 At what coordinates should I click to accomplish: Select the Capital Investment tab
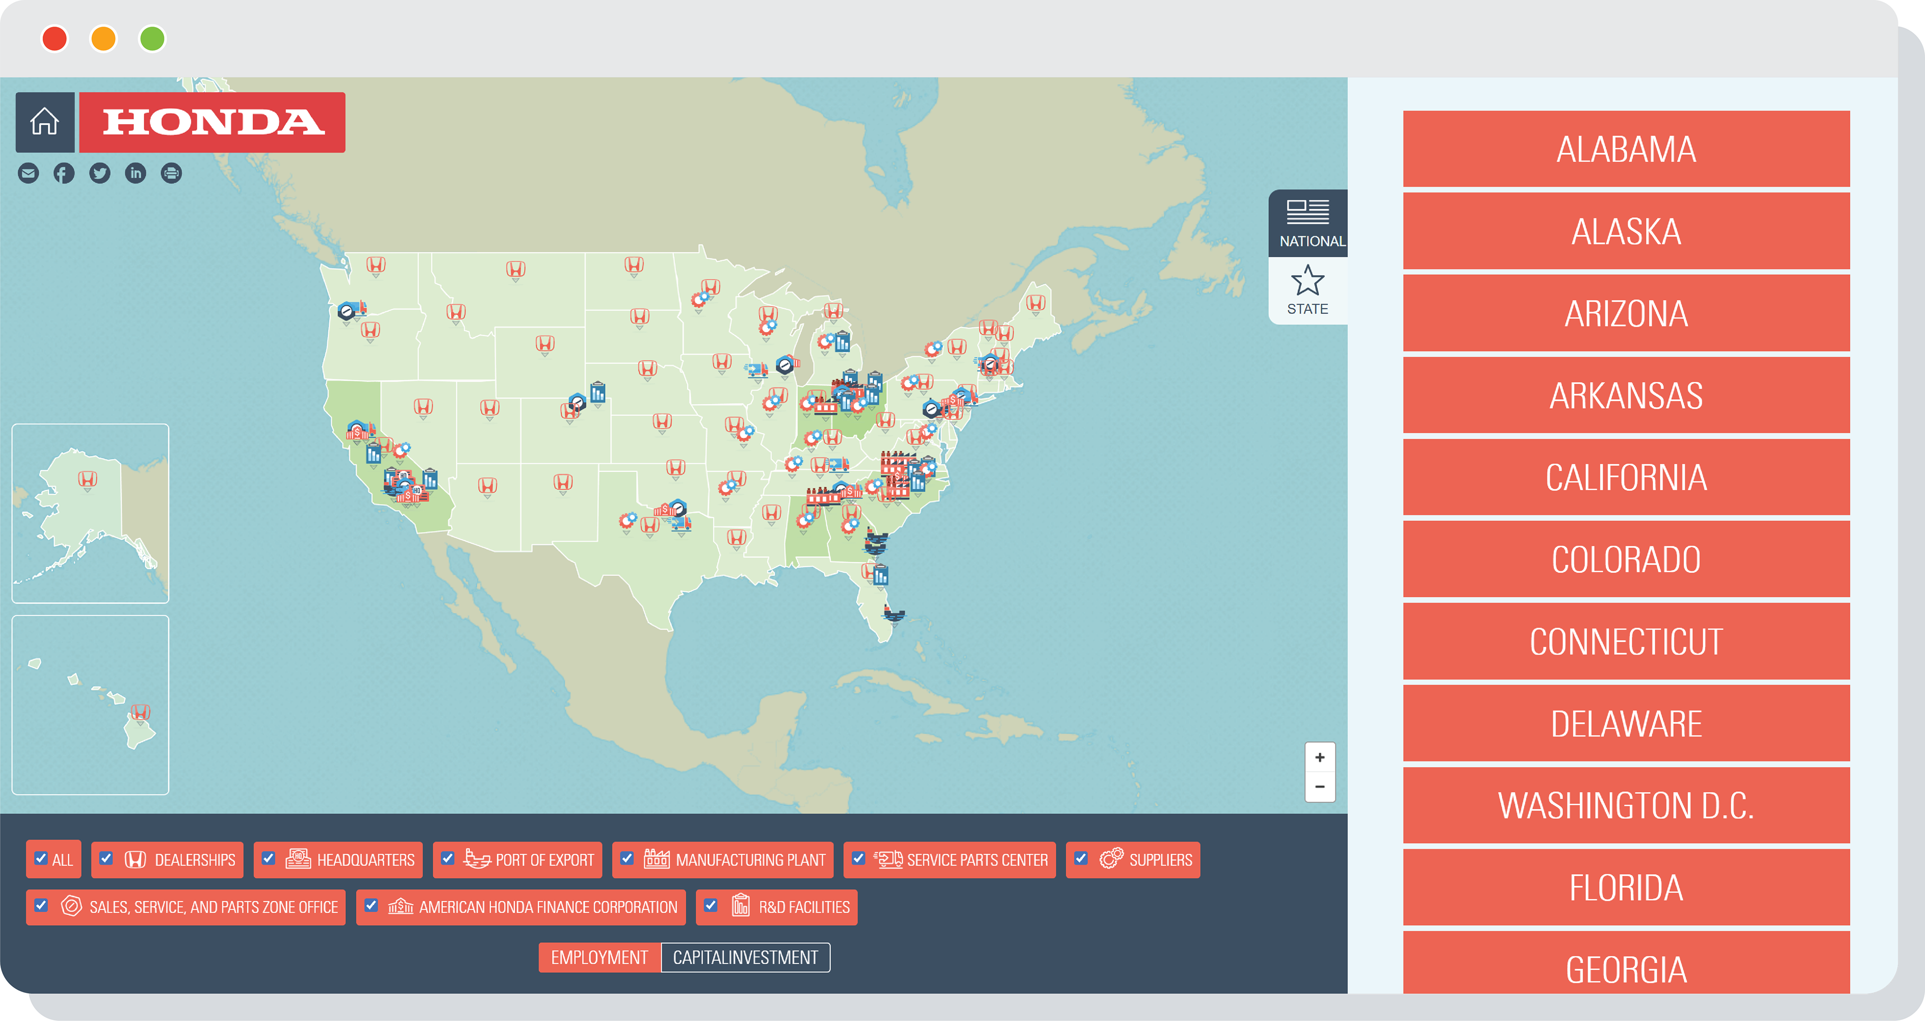pyautogui.click(x=745, y=957)
